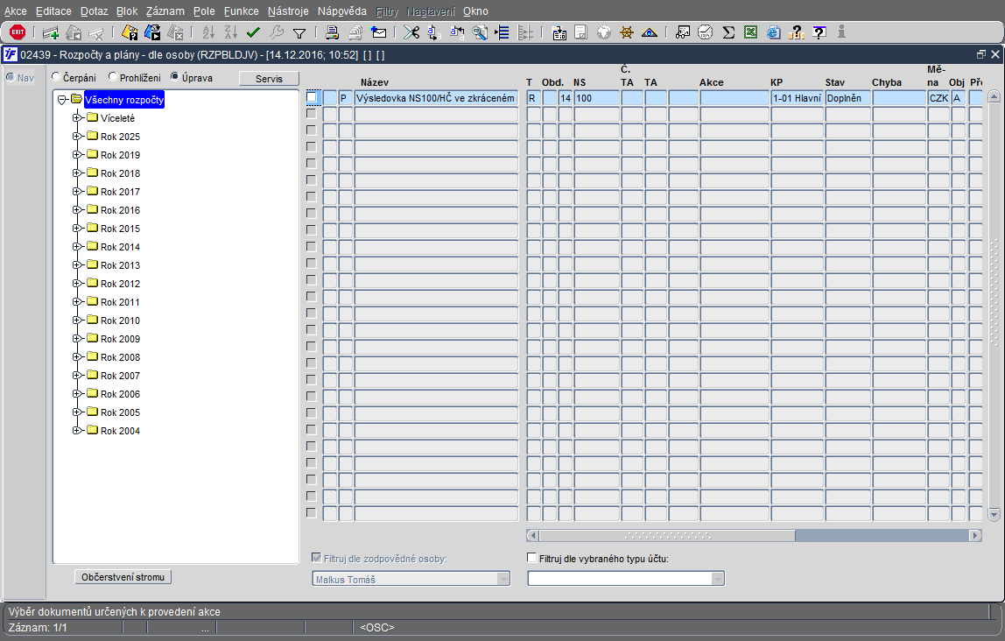Open the Záznam menu

pos(165,11)
